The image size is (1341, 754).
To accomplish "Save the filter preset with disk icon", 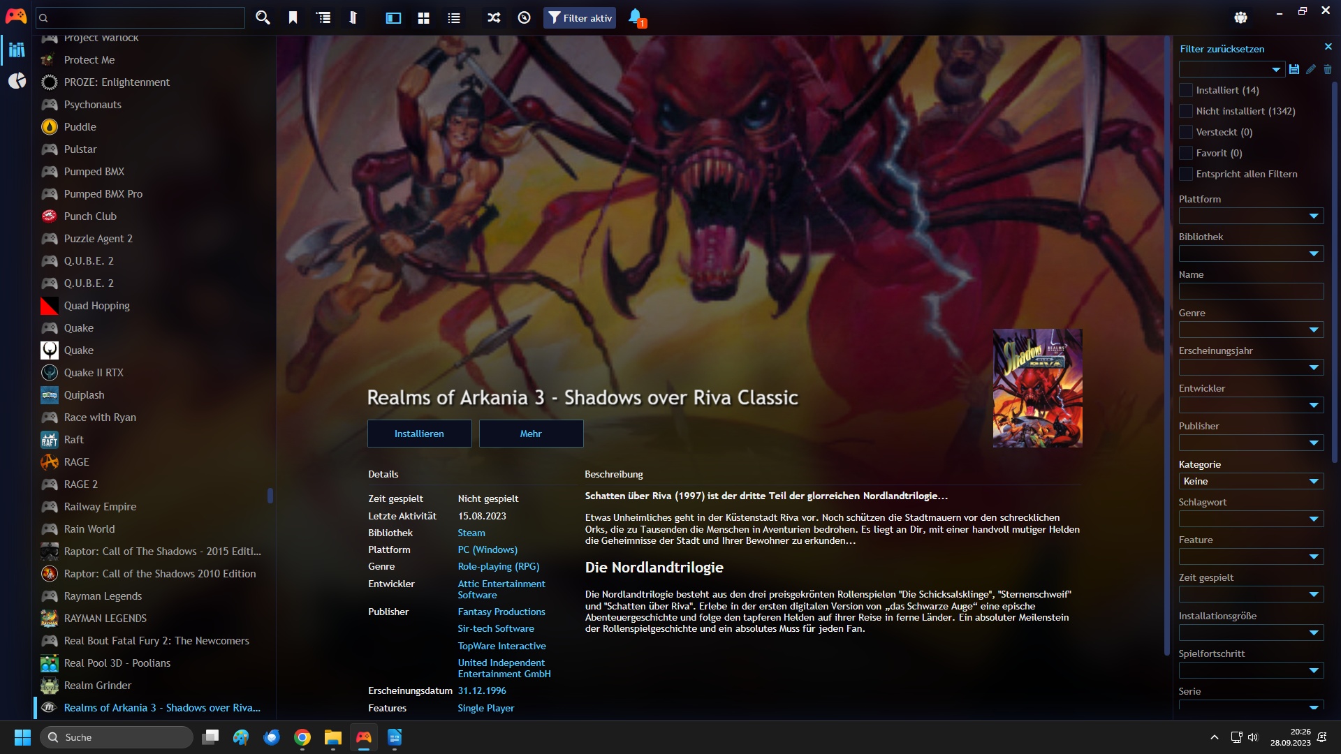I will click(1294, 69).
